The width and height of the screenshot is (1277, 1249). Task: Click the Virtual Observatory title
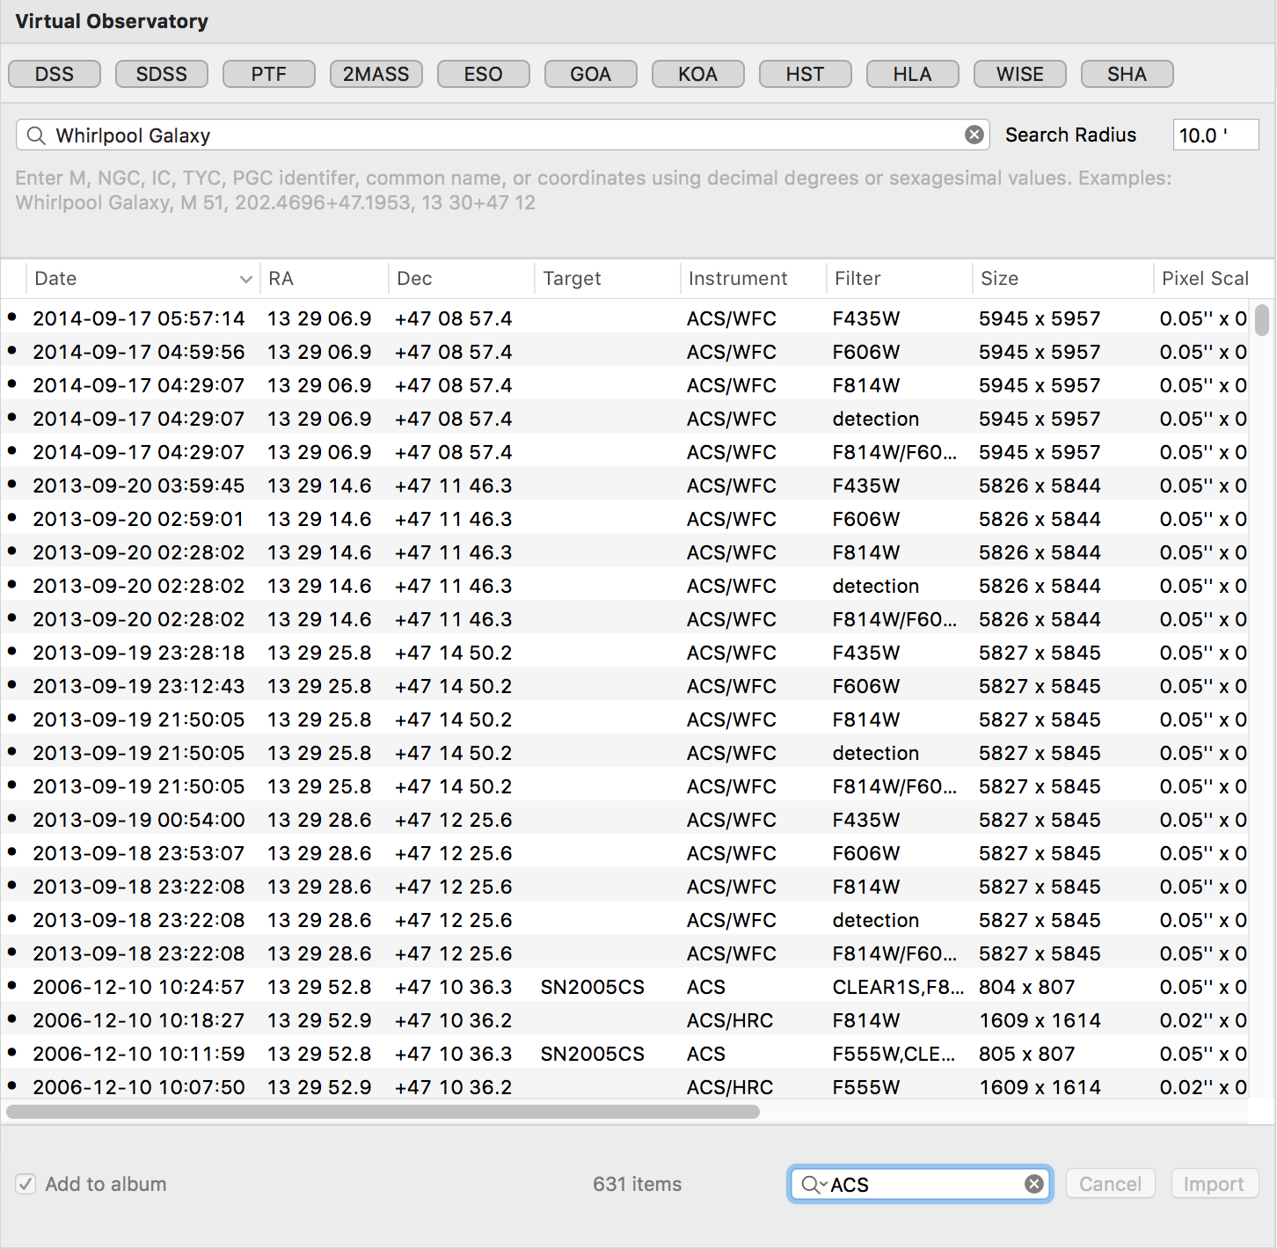[112, 21]
